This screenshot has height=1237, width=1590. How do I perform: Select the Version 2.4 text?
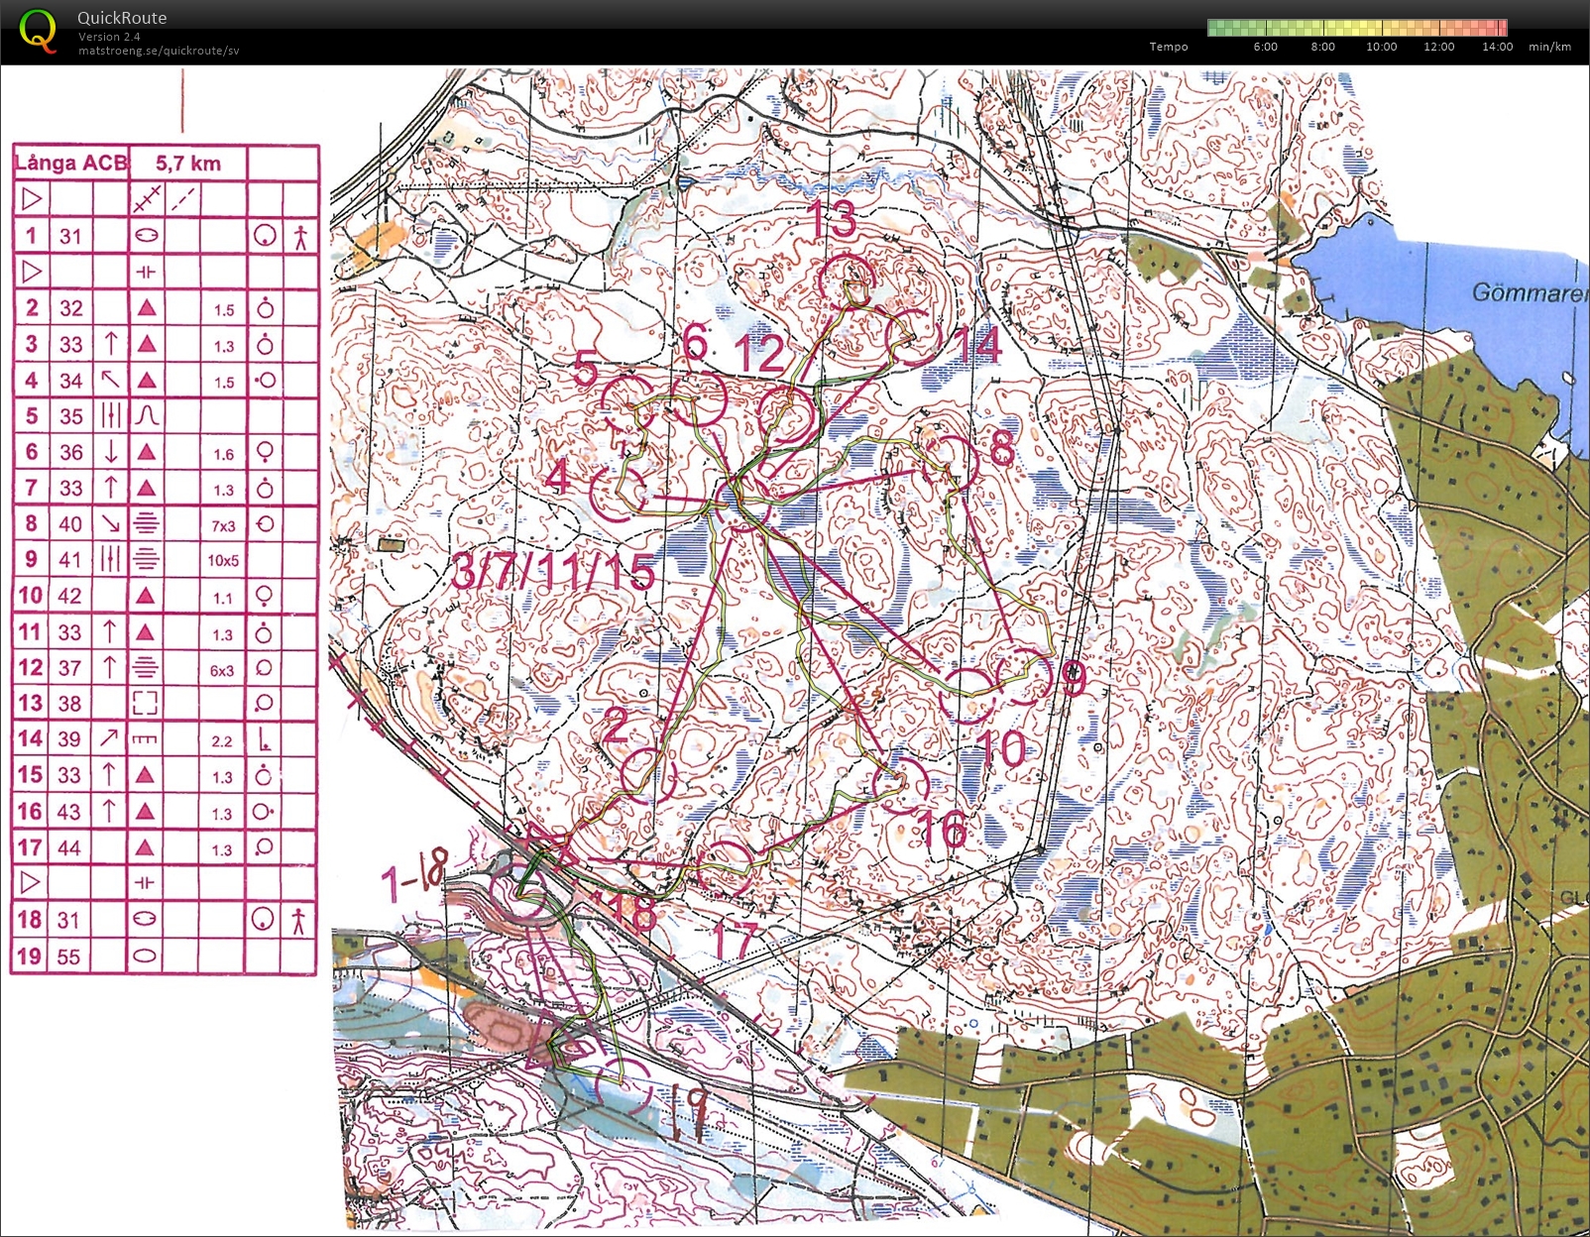tap(109, 37)
